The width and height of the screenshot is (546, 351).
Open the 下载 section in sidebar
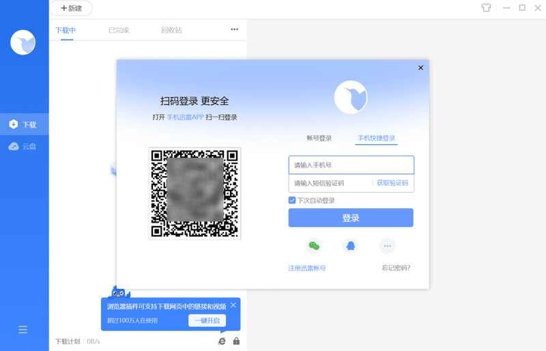point(25,124)
